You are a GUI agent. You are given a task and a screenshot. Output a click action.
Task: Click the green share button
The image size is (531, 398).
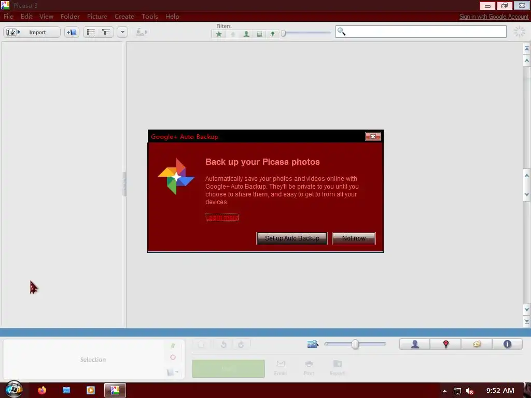click(x=228, y=368)
